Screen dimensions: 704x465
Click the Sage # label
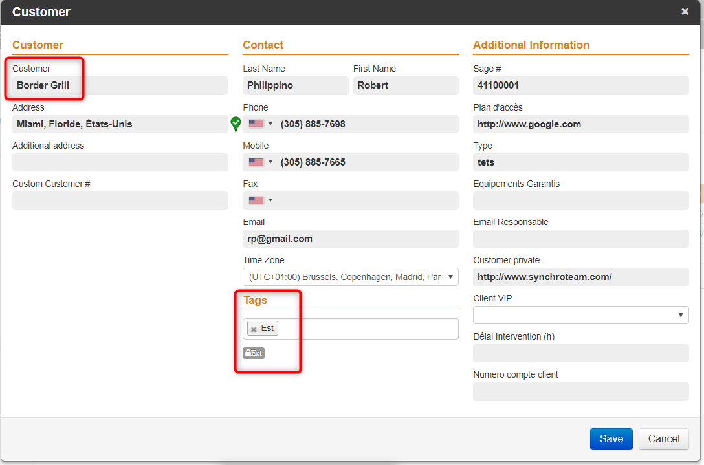[x=487, y=69]
